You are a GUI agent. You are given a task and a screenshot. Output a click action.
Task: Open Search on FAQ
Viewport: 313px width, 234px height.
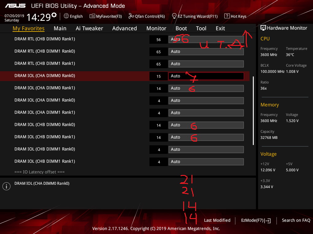(296, 220)
